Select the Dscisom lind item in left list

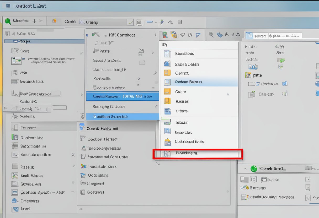pos(32,138)
